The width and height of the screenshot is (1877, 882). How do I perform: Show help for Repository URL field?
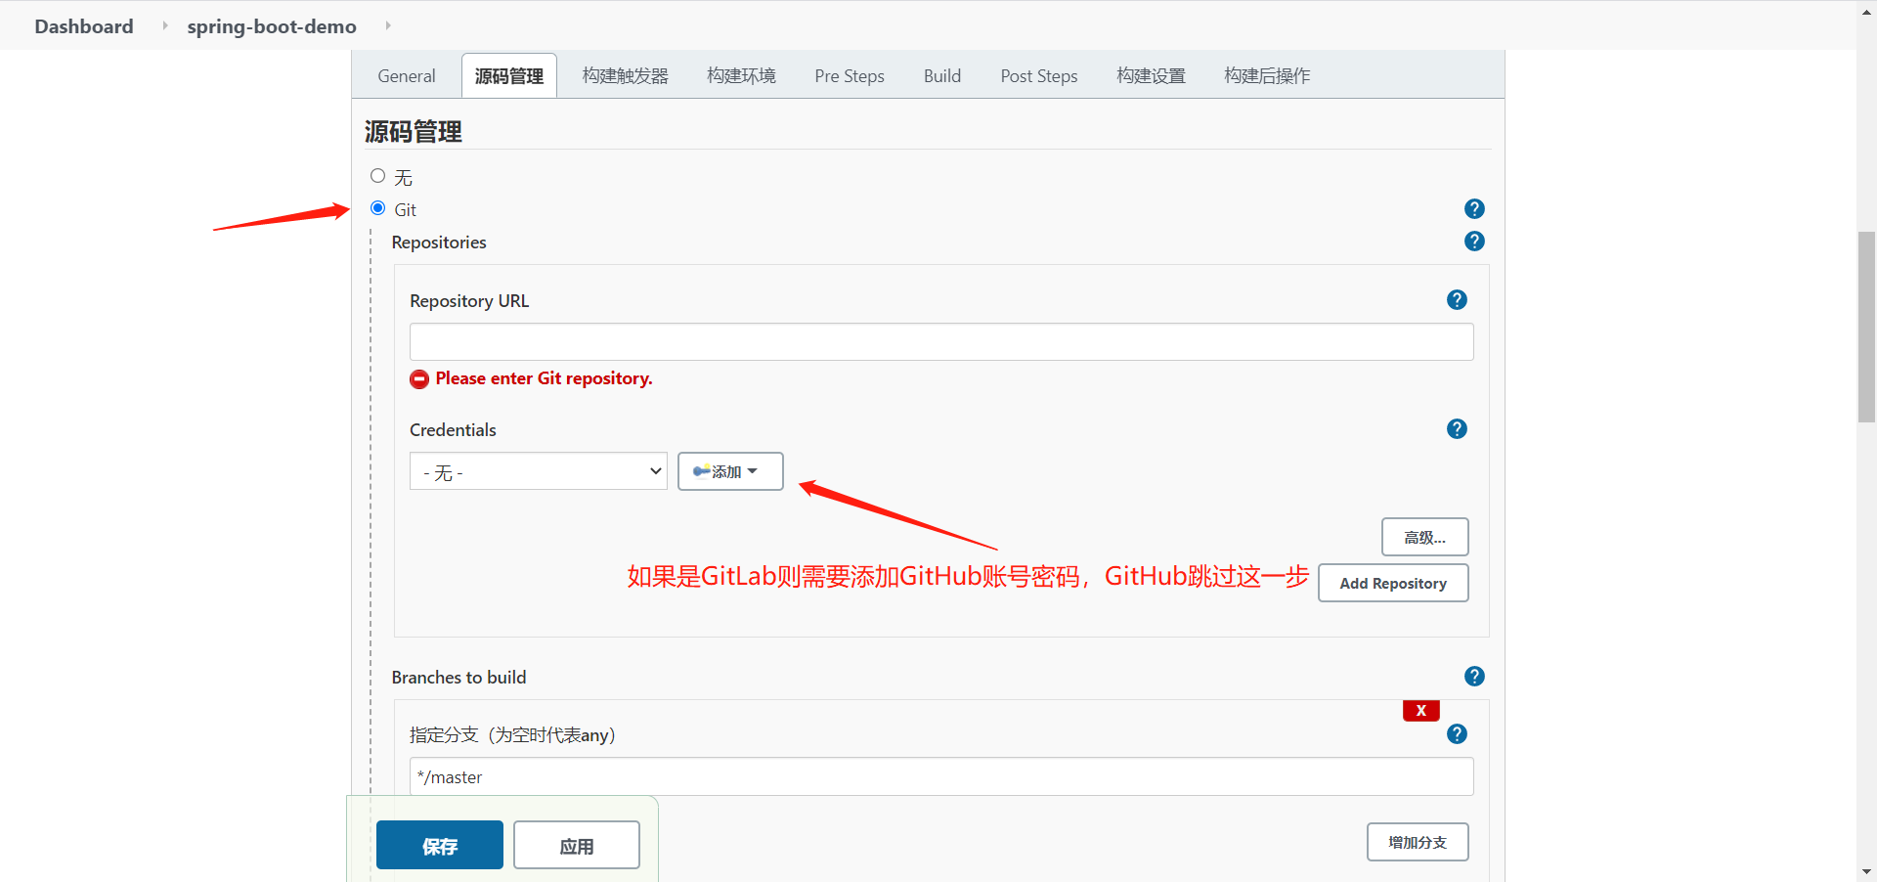coord(1457,300)
